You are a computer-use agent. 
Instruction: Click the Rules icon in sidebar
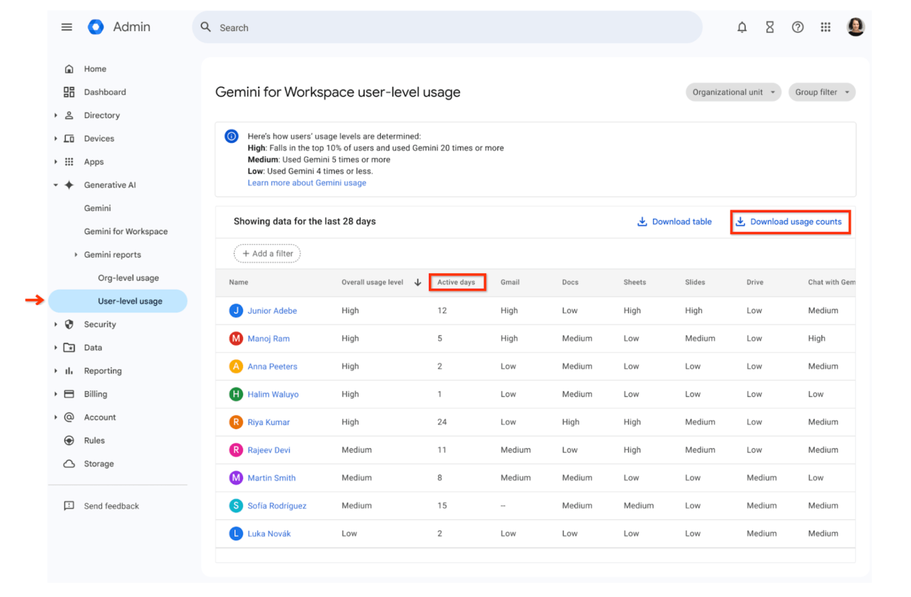pyautogui.click(x=69, y=441)
